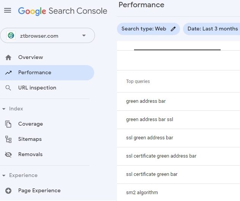
Task: Open the "sm2 algorithm" query row
Action: tap(142, 193)
